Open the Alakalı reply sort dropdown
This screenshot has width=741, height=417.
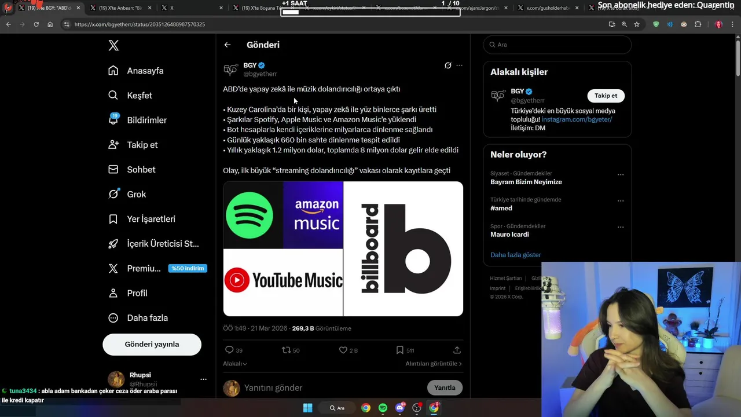(x=235, y=364)
